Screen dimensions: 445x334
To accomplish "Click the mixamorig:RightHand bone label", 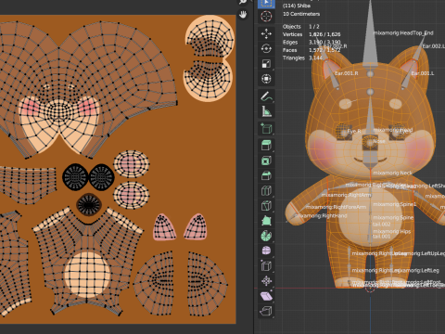I will coord(321,215).
